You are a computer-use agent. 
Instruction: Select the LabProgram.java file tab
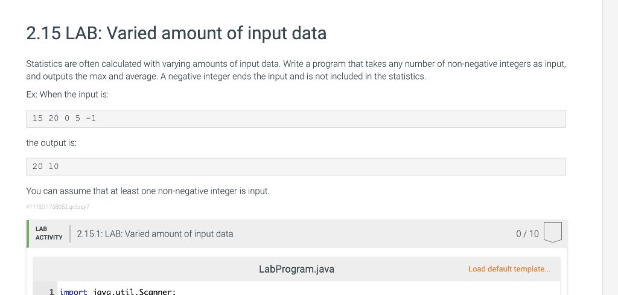click(x=296, y=269)
